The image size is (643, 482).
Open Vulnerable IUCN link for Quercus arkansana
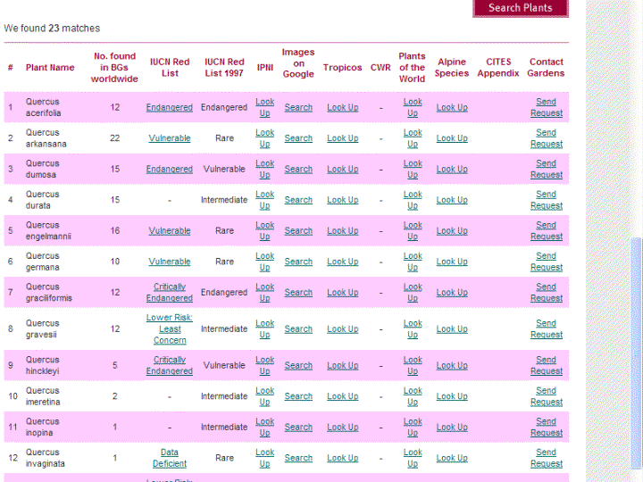[170, 138]
